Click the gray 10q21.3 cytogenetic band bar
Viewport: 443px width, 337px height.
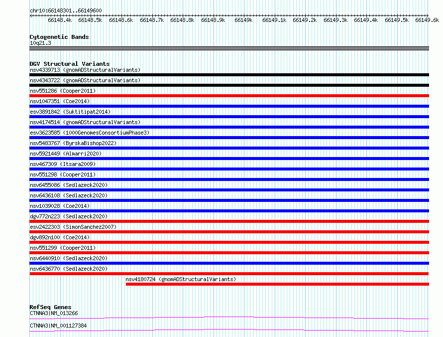click(x=229, y=48)
